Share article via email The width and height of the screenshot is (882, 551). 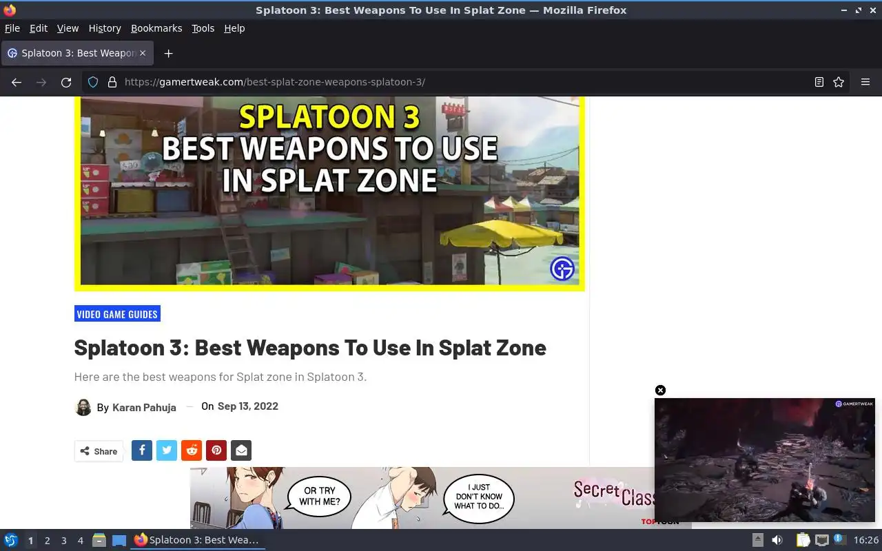241,450
